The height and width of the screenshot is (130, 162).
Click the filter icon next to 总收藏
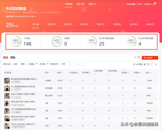pos(48,64)
